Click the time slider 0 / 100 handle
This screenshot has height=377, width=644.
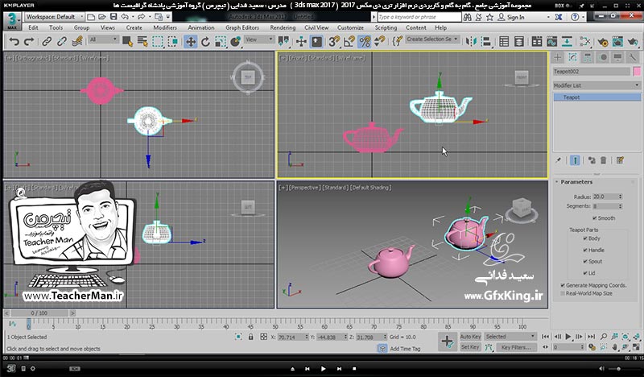(39, 313)
